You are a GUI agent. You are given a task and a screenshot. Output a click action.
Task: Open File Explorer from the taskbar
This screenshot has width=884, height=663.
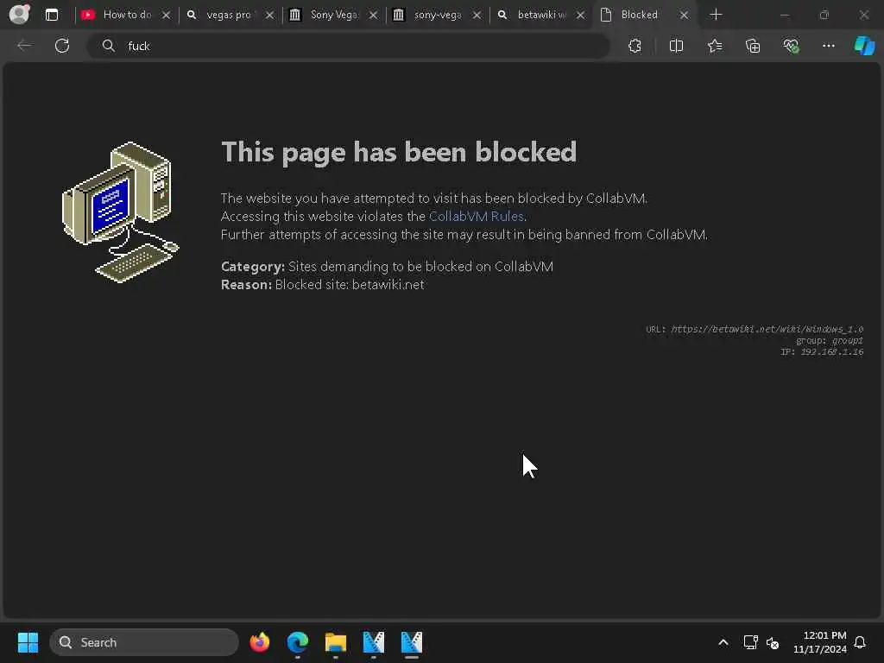click(x=336, y=642)
